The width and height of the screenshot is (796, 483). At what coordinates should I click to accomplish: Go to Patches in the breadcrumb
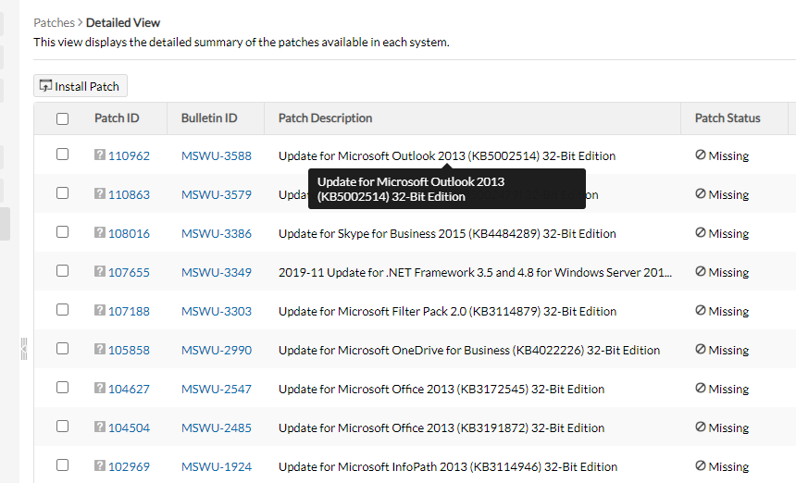(x=54, y=23)
